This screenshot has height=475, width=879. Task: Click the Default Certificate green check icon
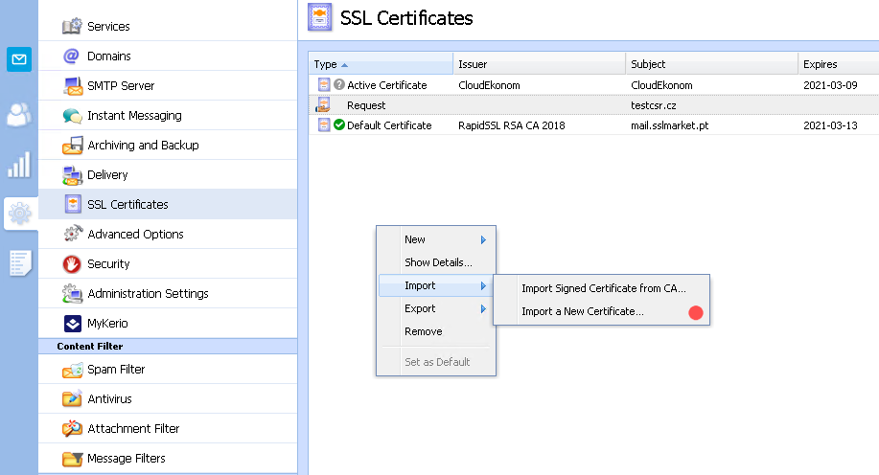(339, 124)
